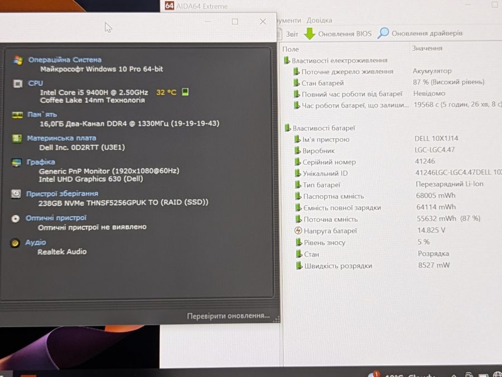The width and height of the screenshot is (502, 377).
Task: Click the value 68005 mWh
Action: point(436,195)
